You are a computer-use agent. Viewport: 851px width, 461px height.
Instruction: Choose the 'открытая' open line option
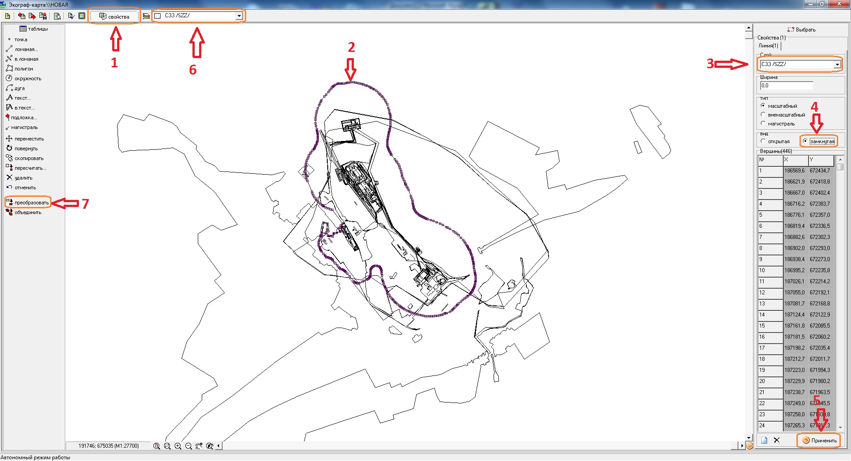click(763, 141)
